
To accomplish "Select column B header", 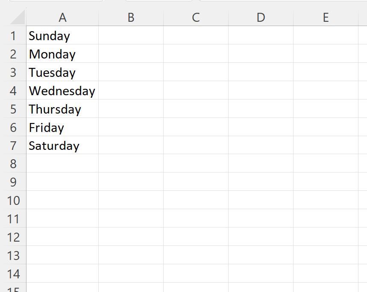I will (x=131, y=18).
